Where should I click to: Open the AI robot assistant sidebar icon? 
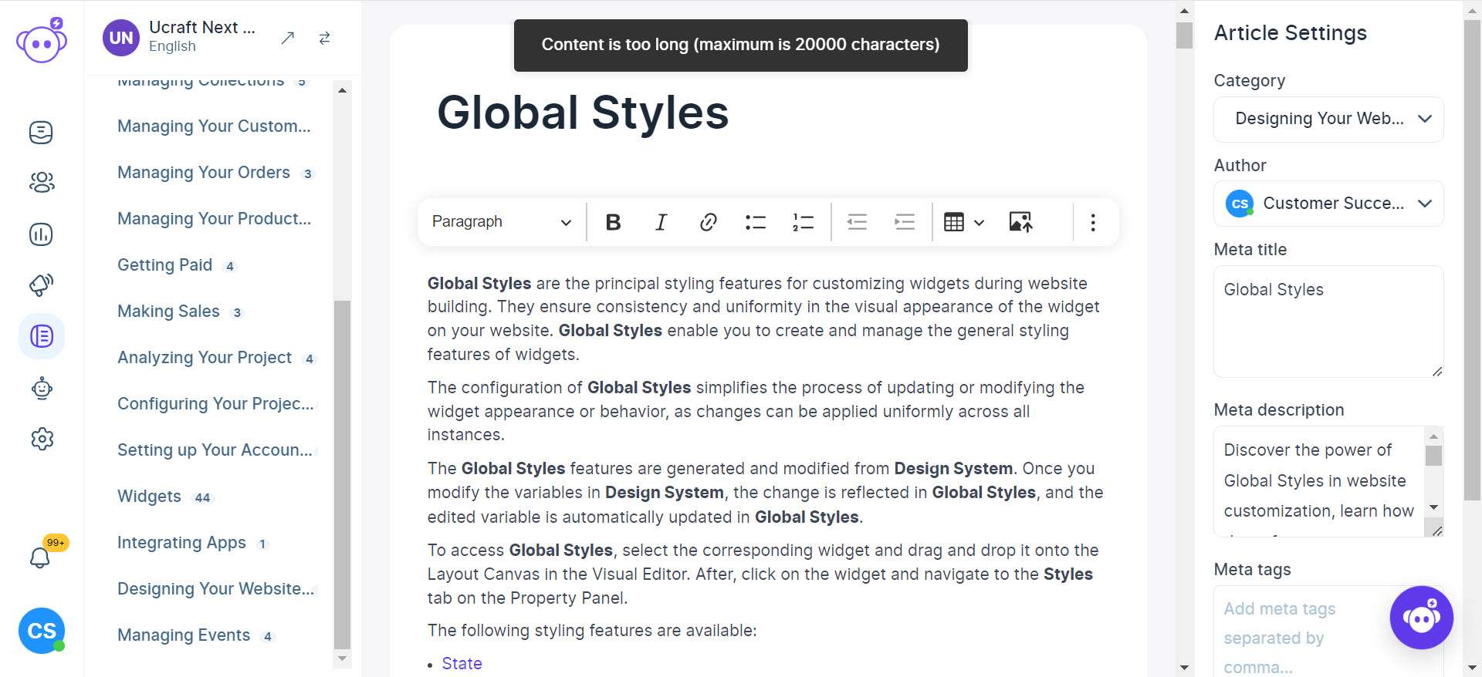coord(42,388)
